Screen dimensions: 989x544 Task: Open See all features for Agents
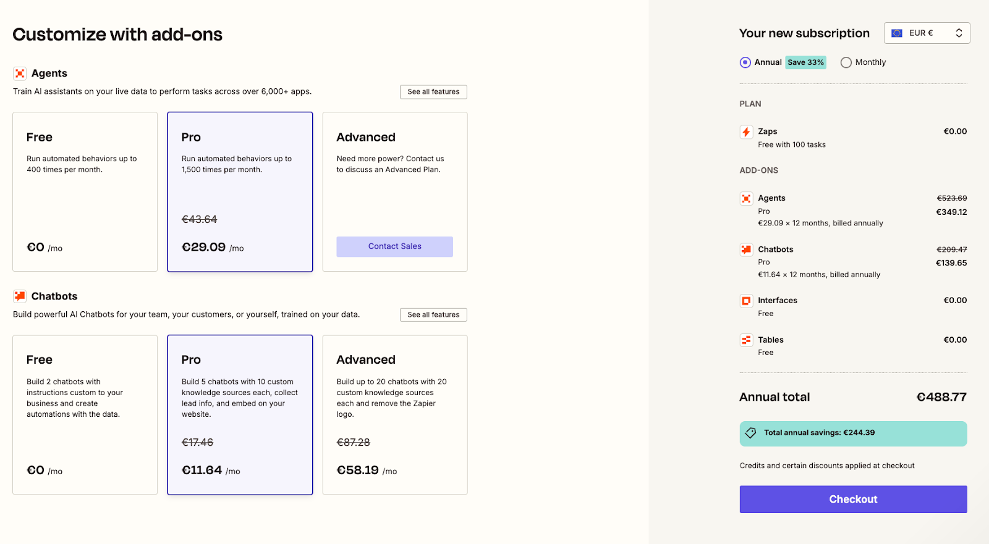(433, 92)
